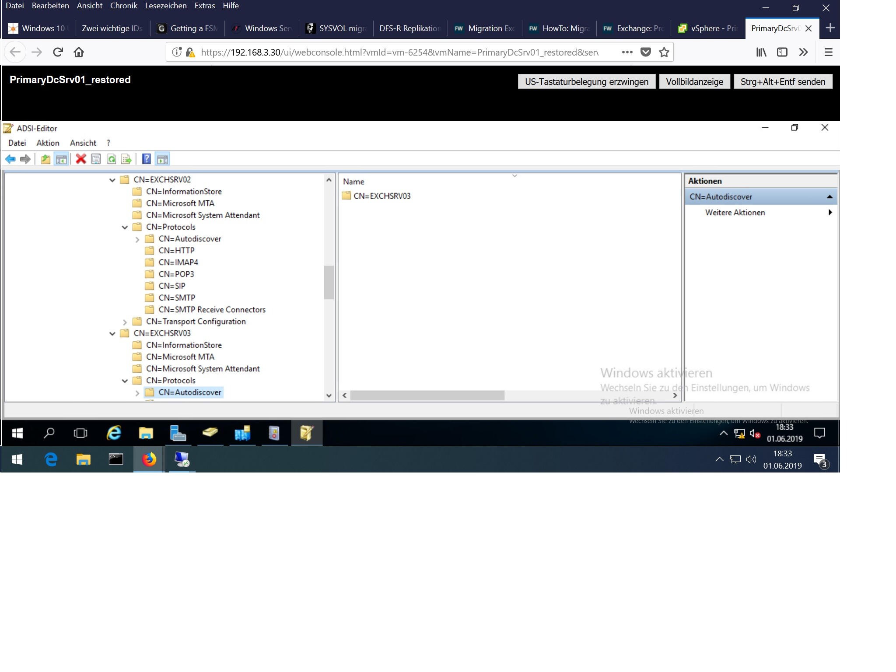Click the blue Help question mark icon

coord(147,159)
